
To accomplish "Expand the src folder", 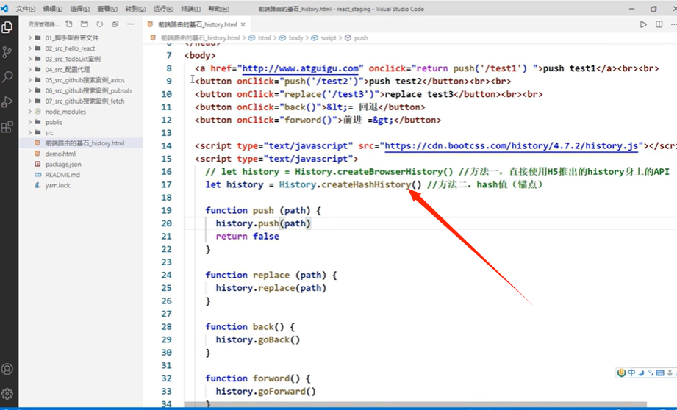I will pos(49,133).
